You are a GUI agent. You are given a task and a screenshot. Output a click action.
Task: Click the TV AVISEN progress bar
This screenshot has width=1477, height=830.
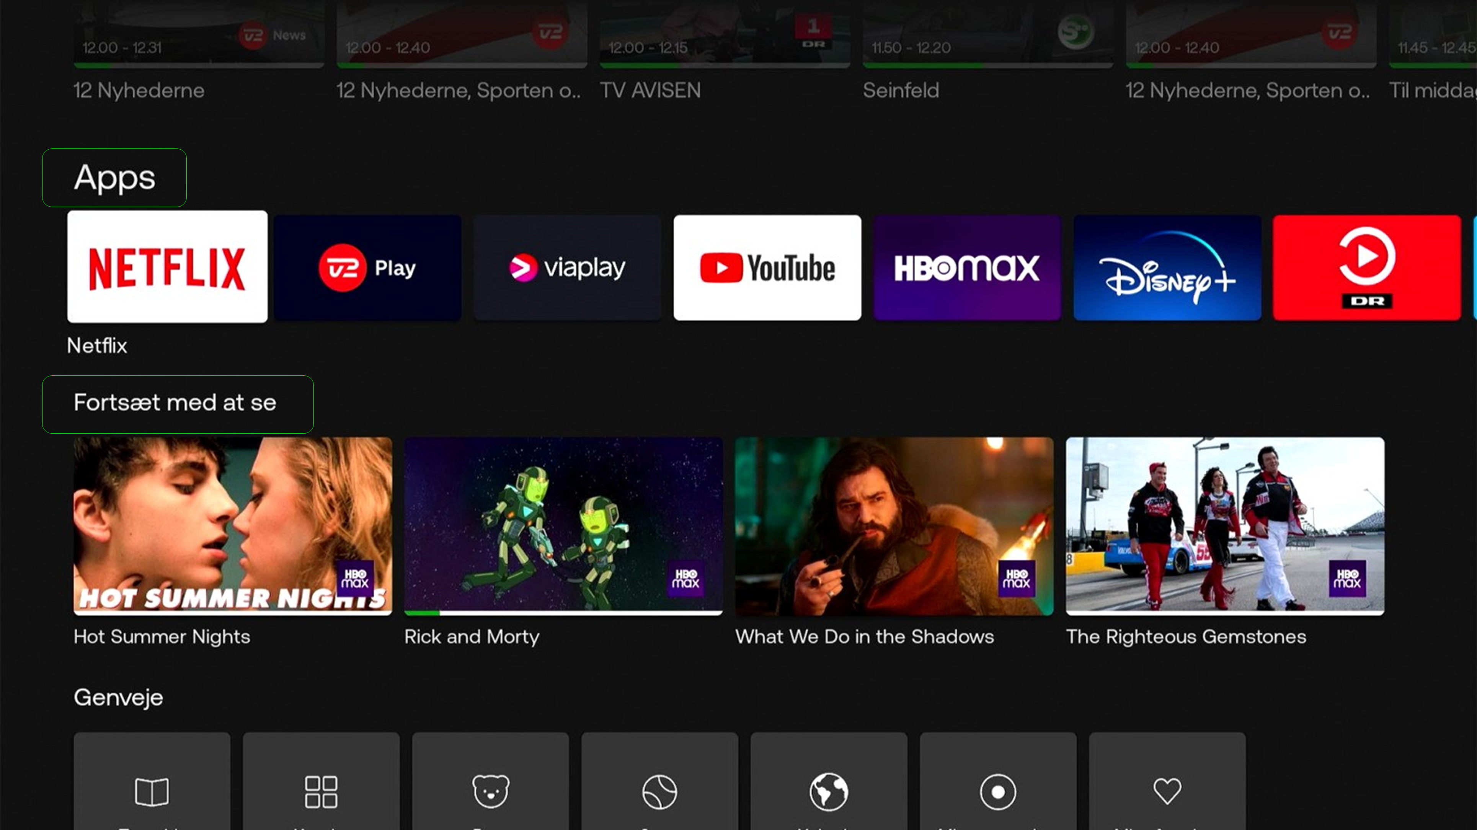pyautogui.click(x=725, y=65)
